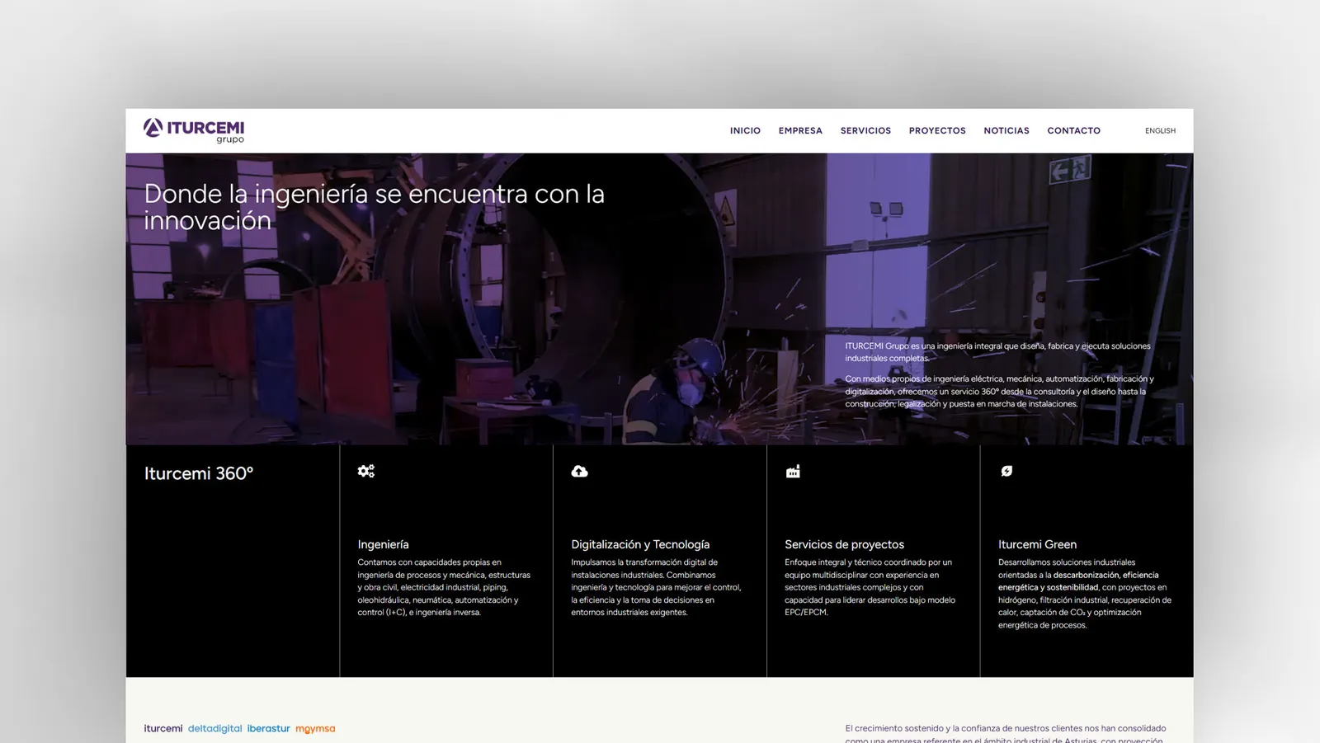The height and width of the screenshot is (743, 1320).
Task: Click the bold text 'descarbonización, eficiencia'
Action: point(1105,575)
